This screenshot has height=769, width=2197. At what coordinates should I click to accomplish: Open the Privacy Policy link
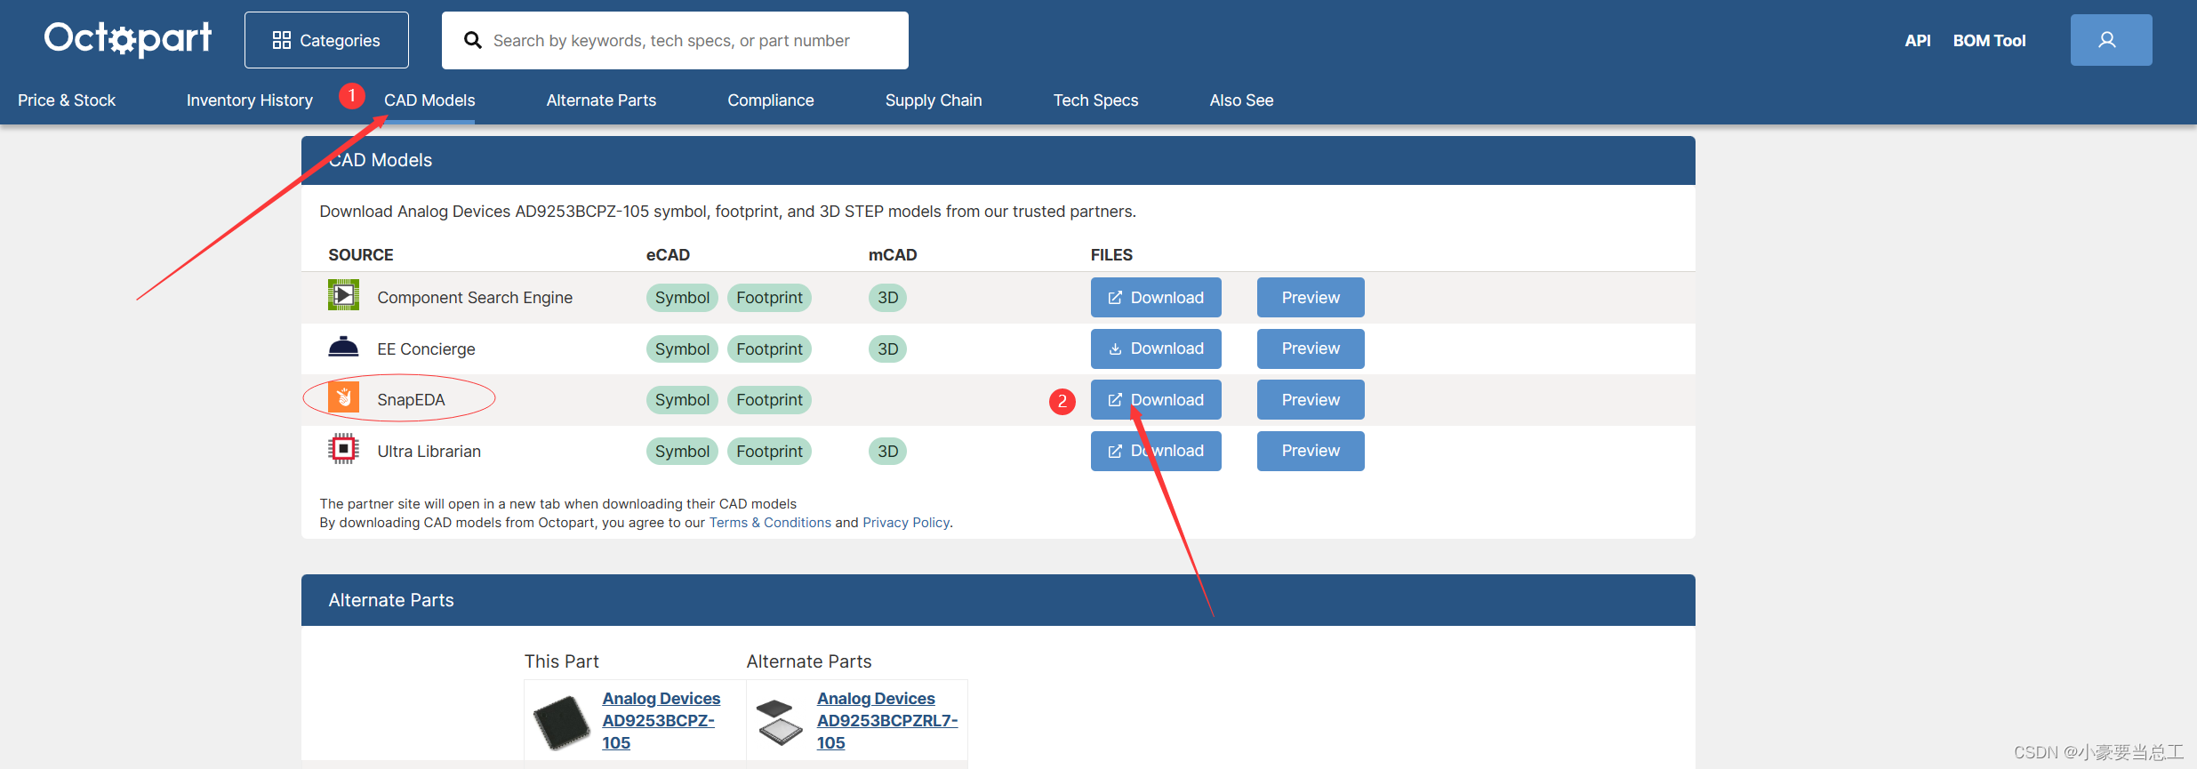[906, 523]
